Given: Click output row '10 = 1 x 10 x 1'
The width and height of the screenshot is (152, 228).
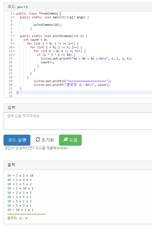Looking at the screenshot, I should point(20,189).
